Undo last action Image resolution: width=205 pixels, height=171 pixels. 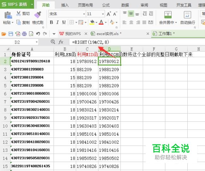38,34
